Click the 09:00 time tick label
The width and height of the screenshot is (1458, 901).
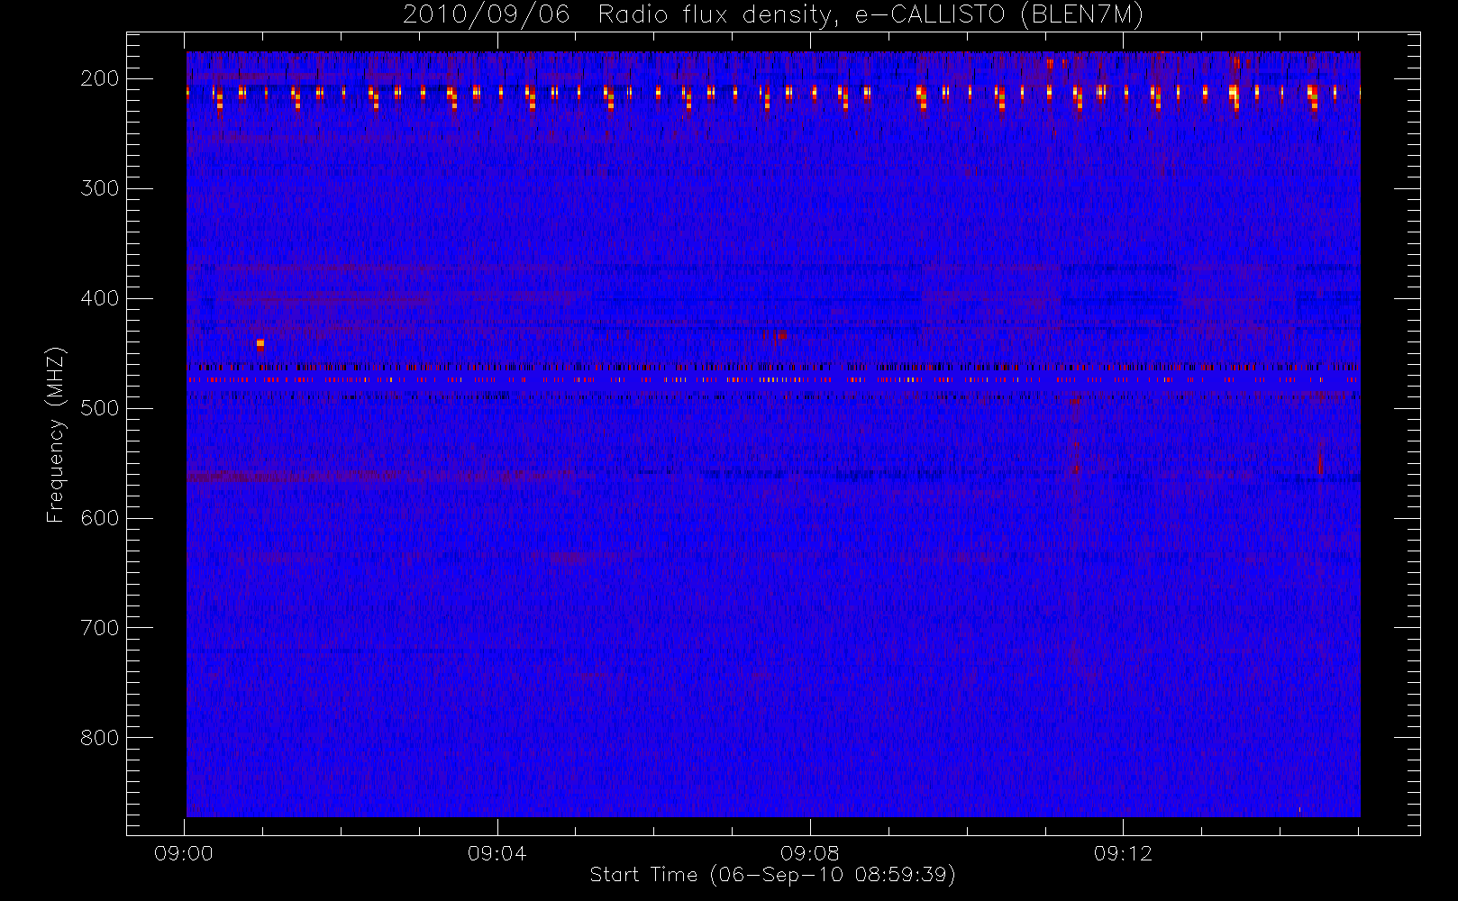pos(184,853)
